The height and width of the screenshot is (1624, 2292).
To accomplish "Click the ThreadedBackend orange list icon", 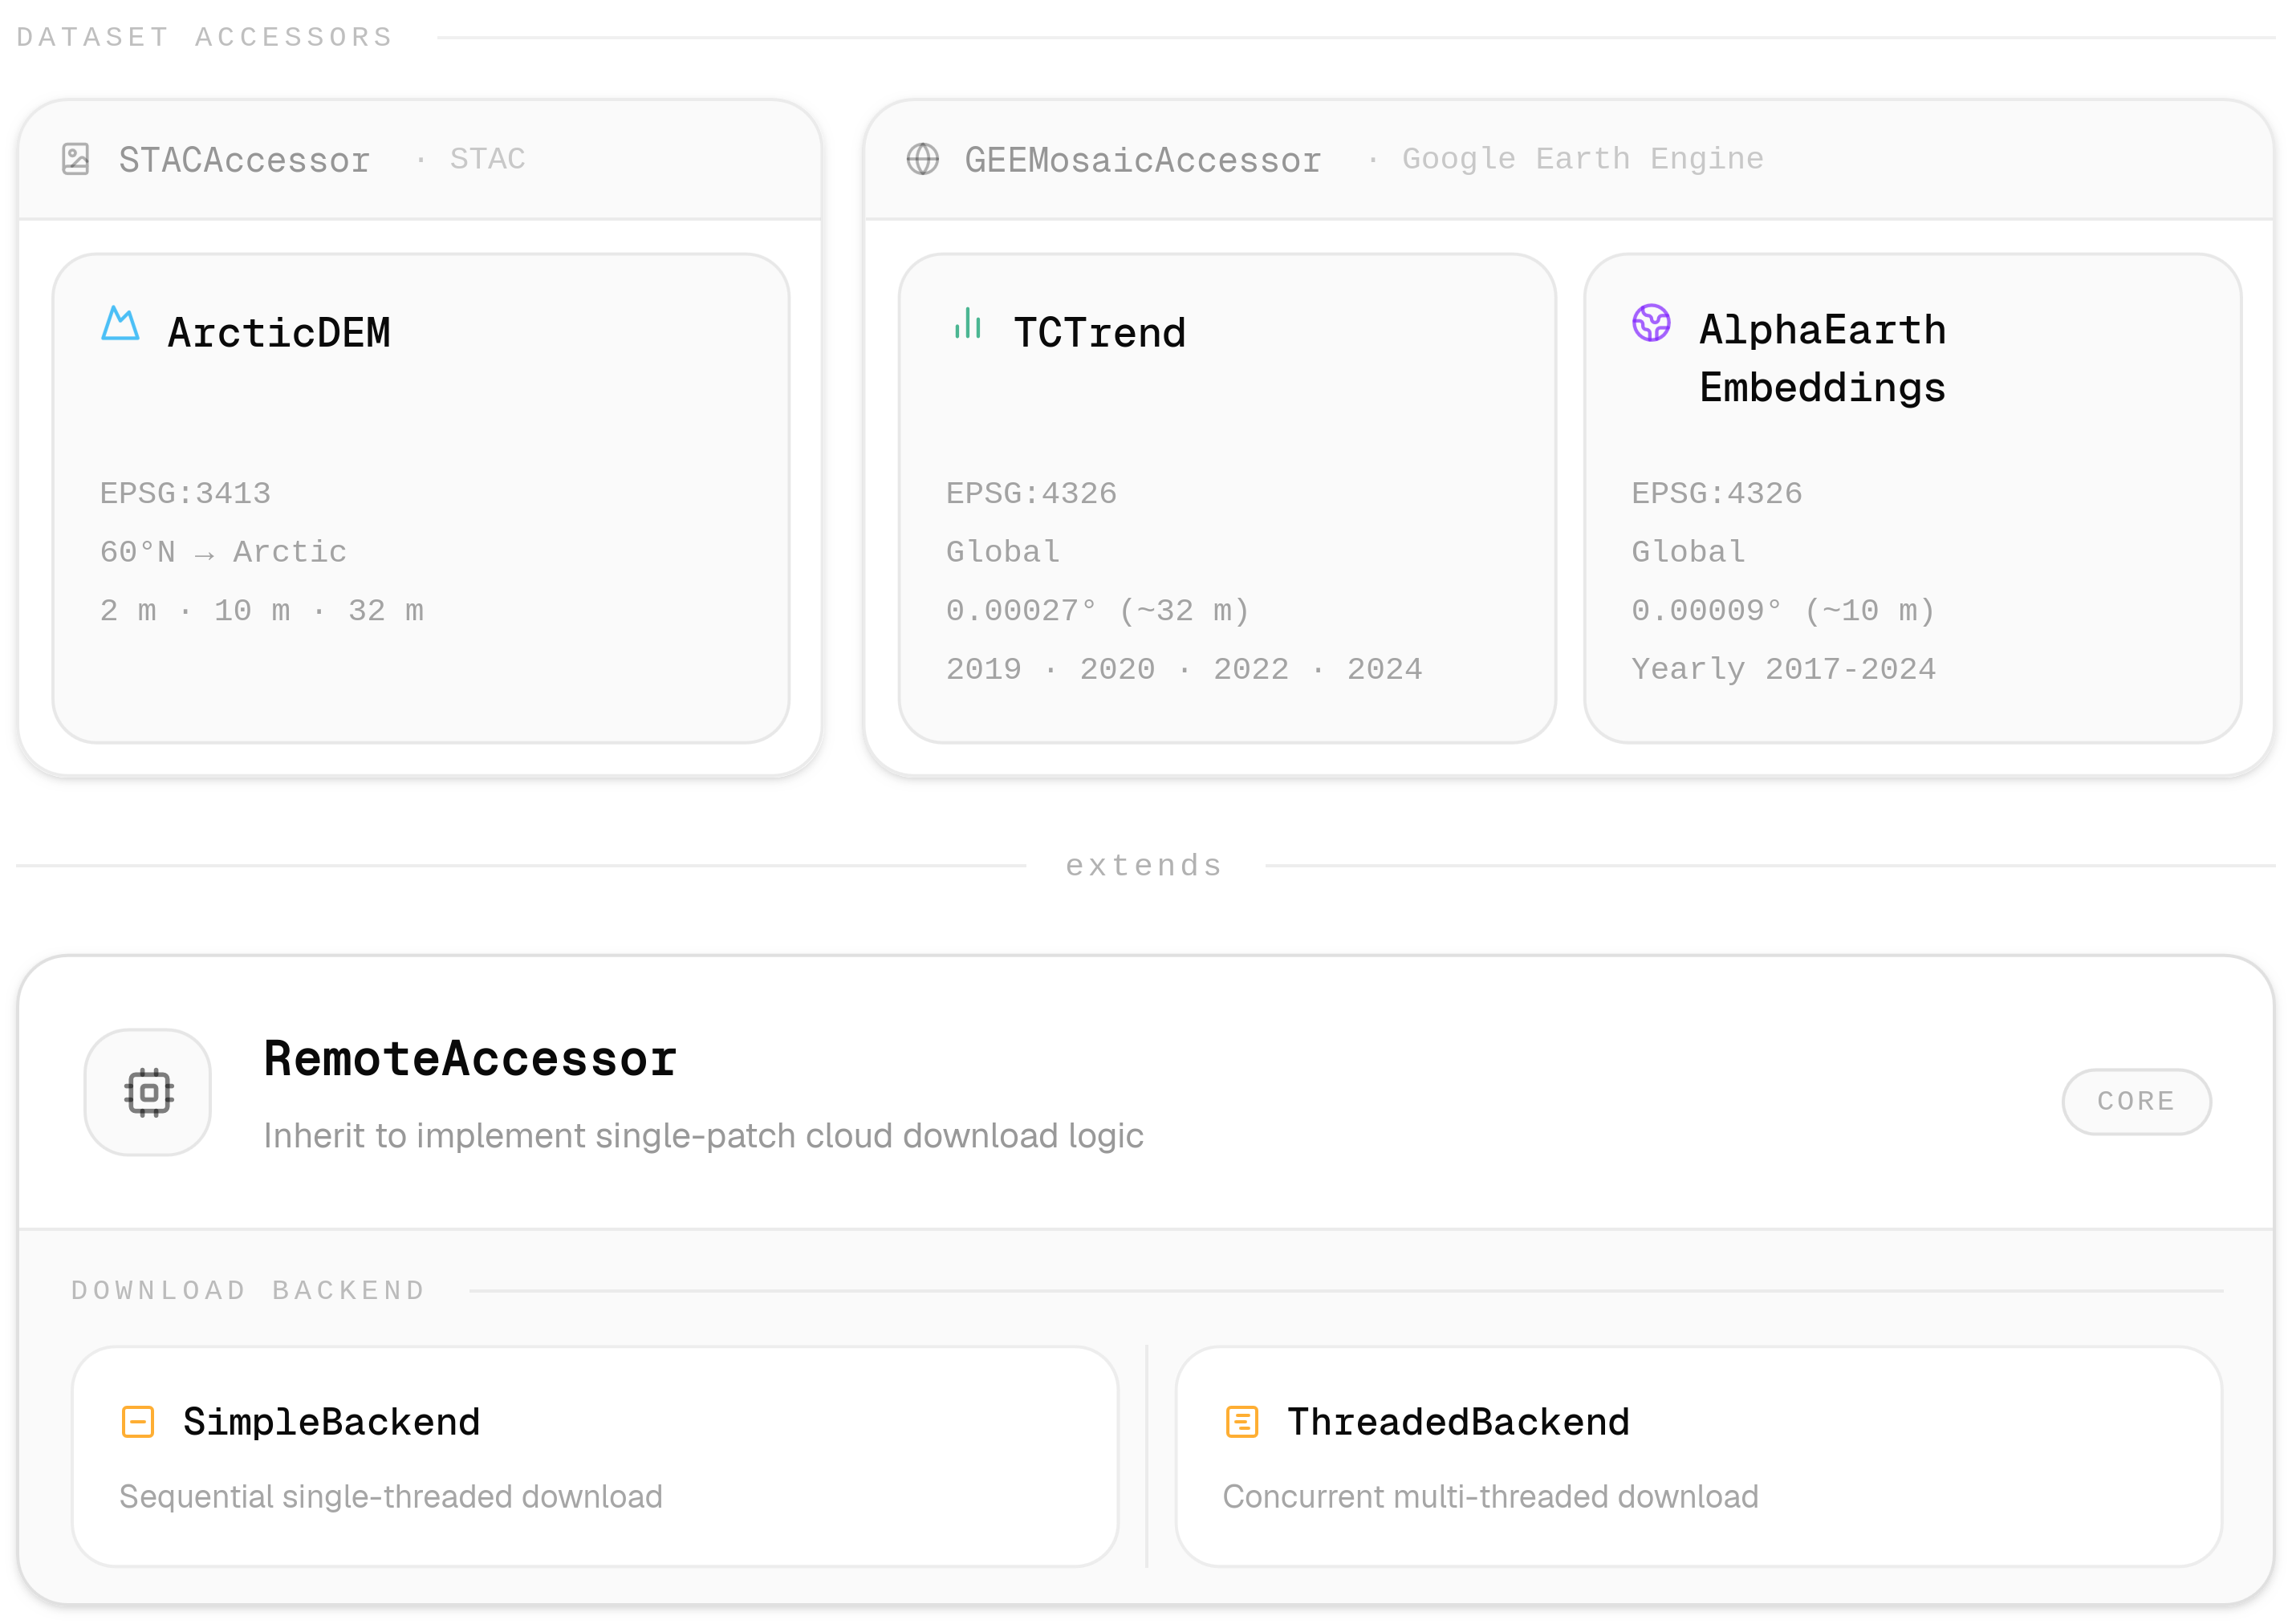I will click(1242, 1422).
